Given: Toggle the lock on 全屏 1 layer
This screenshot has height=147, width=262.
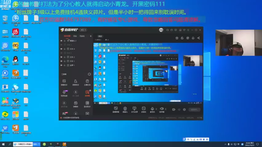Looking at the screenshot, I should (x=65, y=65).
